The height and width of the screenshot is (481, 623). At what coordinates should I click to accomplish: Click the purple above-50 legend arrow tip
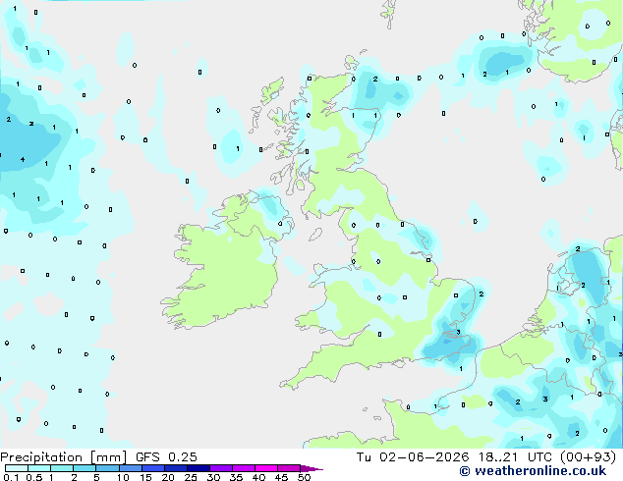tap(311, 468)
